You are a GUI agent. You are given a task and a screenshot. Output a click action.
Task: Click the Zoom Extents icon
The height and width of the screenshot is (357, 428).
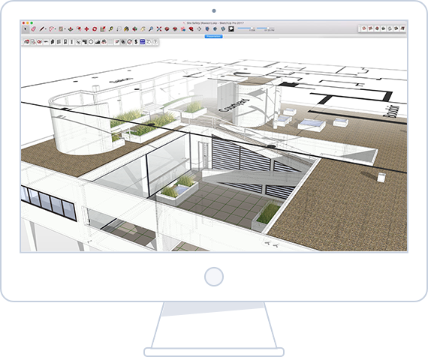click(x=159, y=29)
